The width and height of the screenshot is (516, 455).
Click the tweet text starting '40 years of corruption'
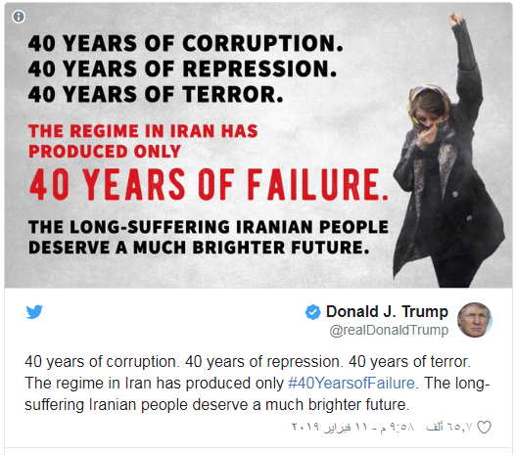tap(258, 383)
